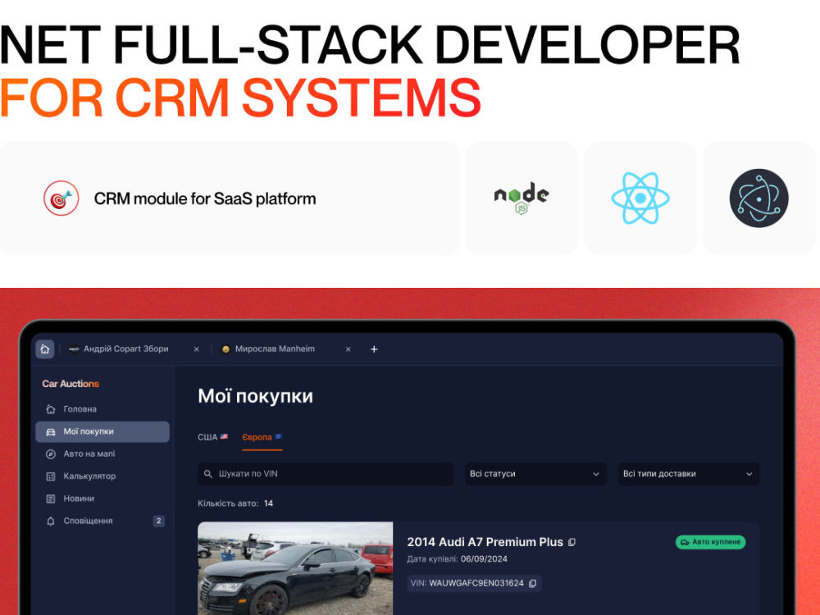Click the CRM module for SaaS platform text
This screenshot has height=615, width=820.
coord(205,198)
